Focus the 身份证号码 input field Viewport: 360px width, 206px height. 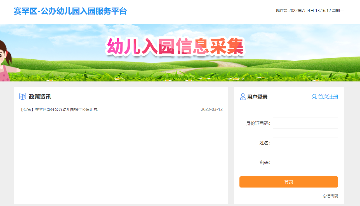pyautogui.click(x=305, y=123)
